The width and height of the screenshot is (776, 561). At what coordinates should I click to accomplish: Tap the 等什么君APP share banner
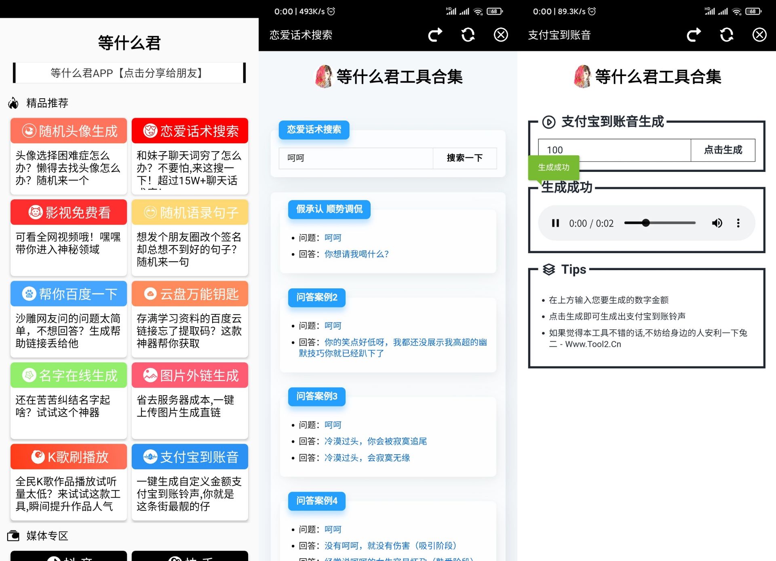pos(129,73)
